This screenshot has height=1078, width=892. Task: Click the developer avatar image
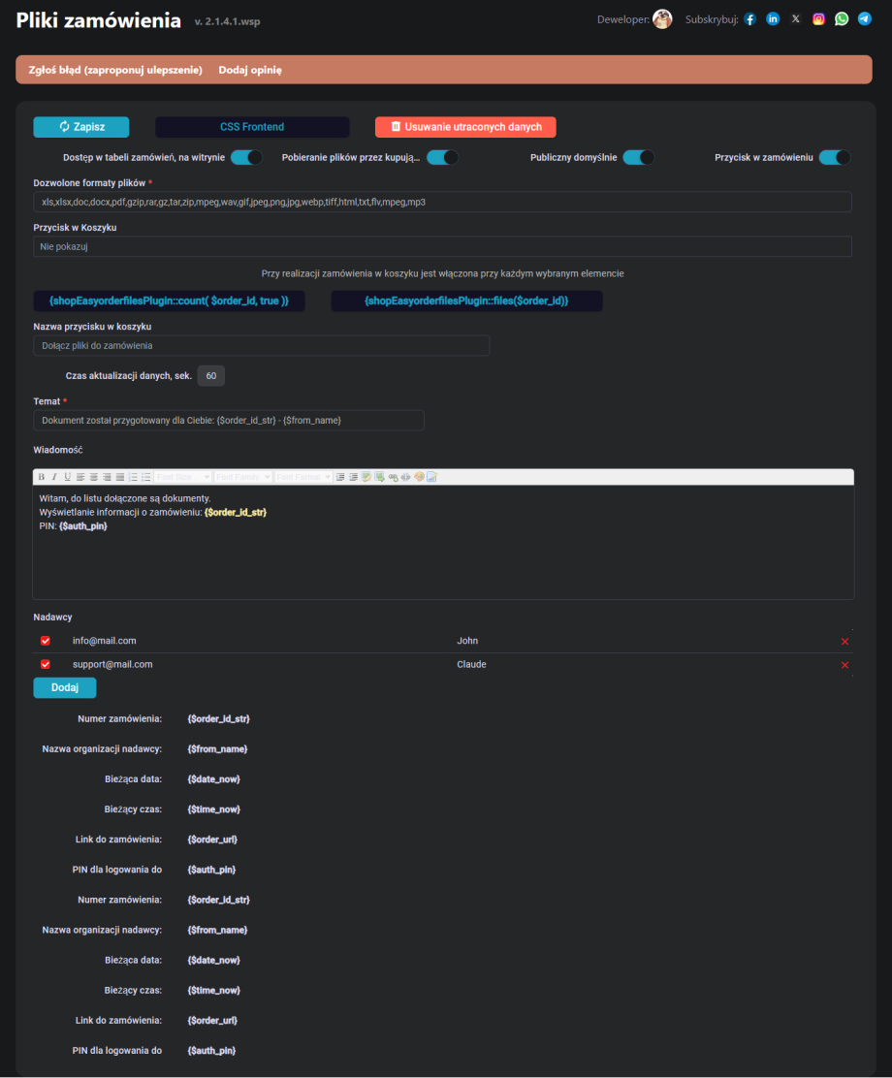point(662,19)
